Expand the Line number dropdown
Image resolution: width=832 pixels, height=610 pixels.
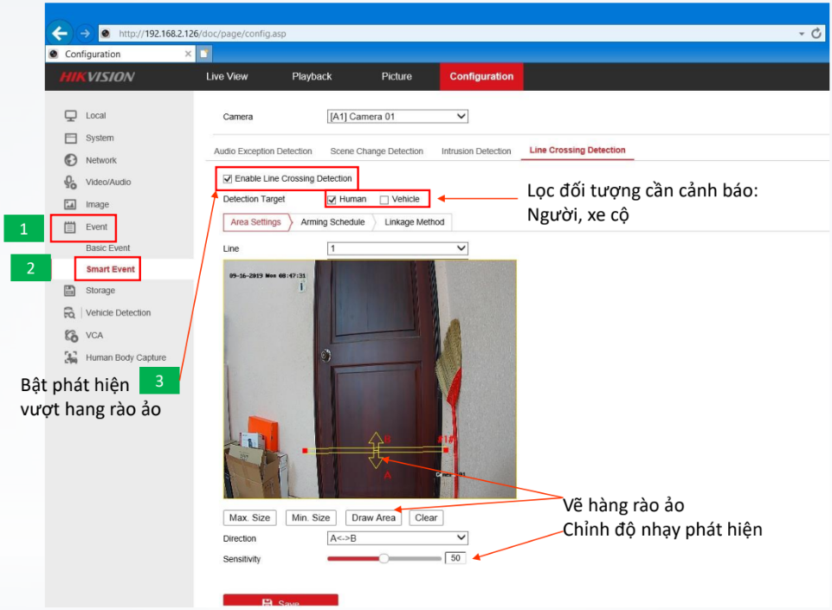pos(397,248)
